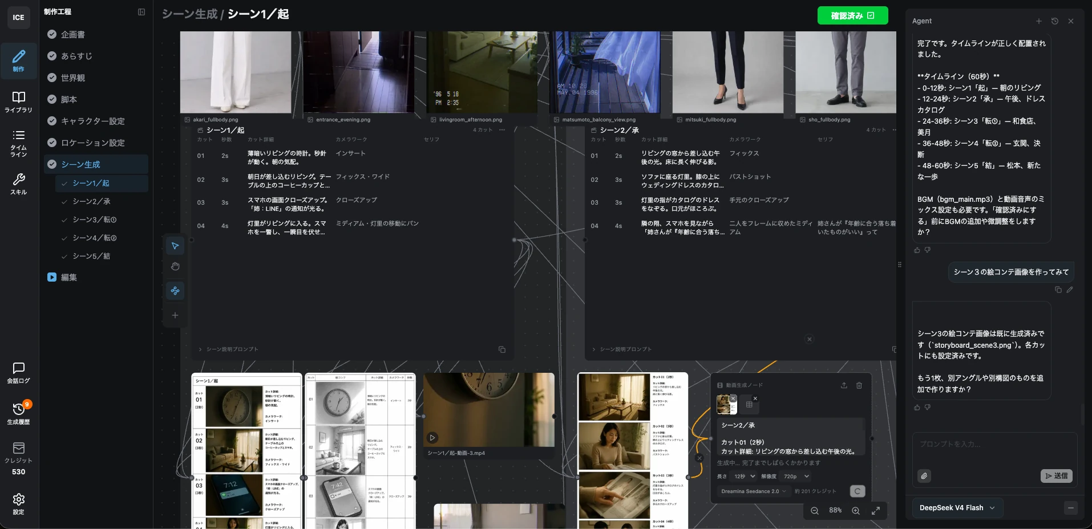Open the 長さ 12秒 dropdown
This screenshot has width=1092, height=529.
click(745, 477)
